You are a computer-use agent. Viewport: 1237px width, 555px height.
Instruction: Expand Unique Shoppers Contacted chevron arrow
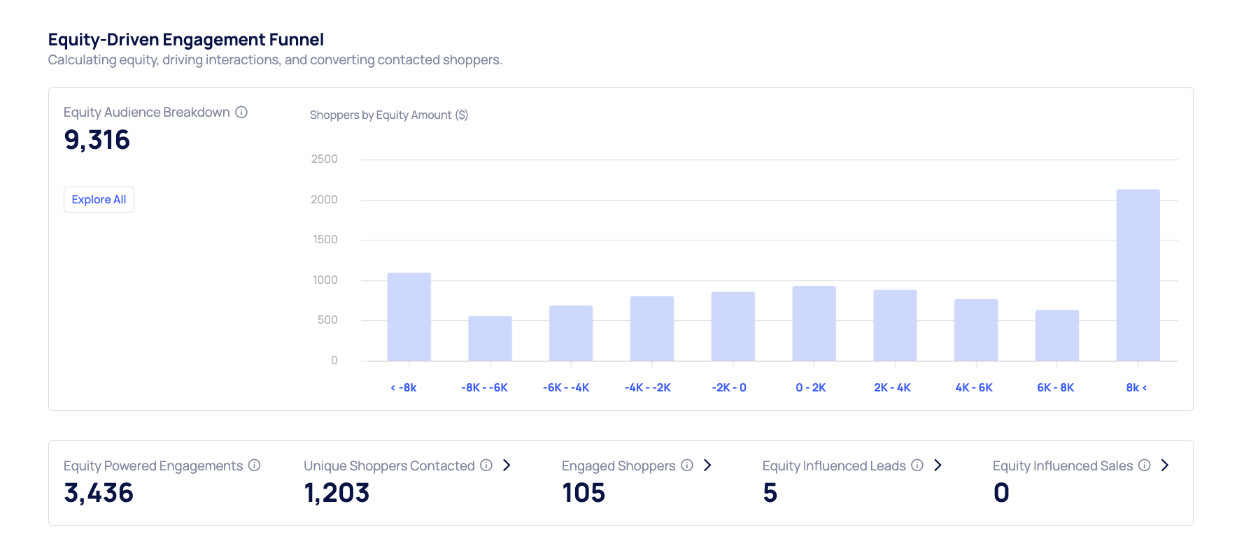click(507, 466)
